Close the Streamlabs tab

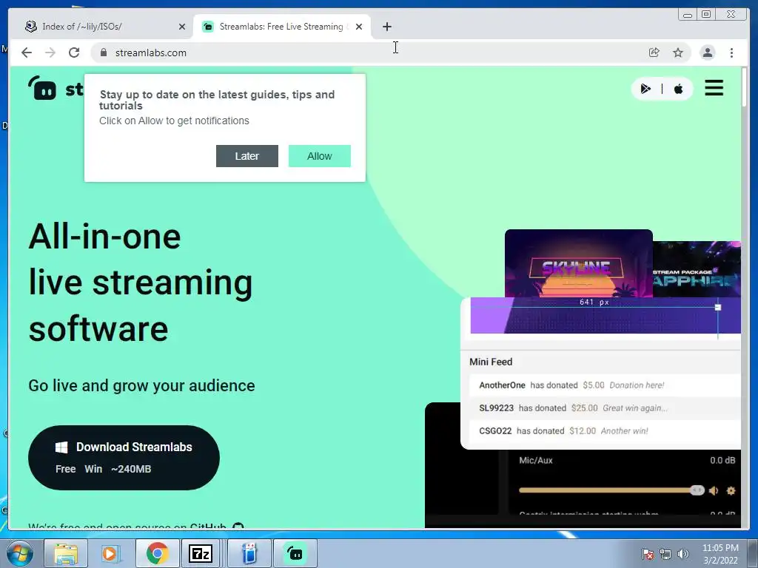[359, 27]
